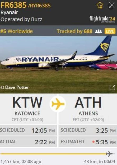The height and width of the screenshot is (165, 117).
Task: Click the flightradar24 logo
Action: pos(102,19)
